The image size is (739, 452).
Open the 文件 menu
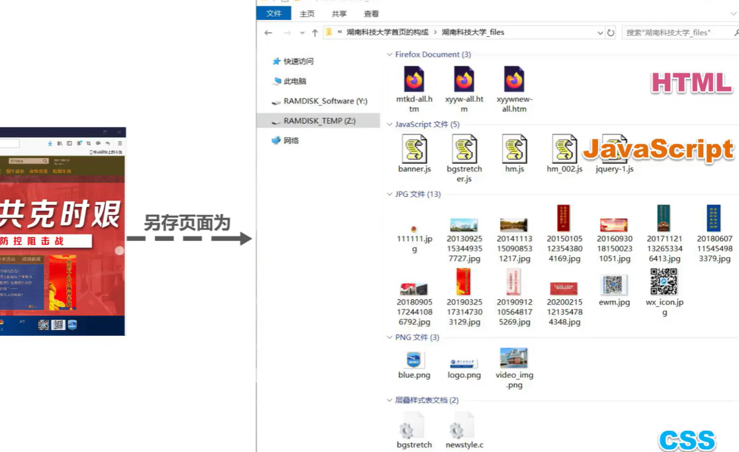coord(274,13)
